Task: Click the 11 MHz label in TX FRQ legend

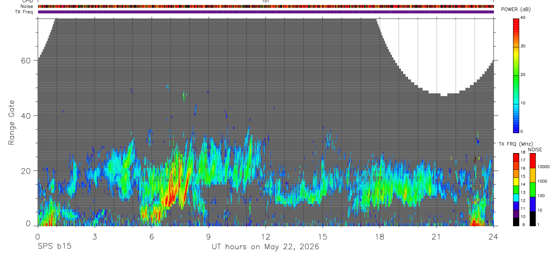Action: (523, 209)
